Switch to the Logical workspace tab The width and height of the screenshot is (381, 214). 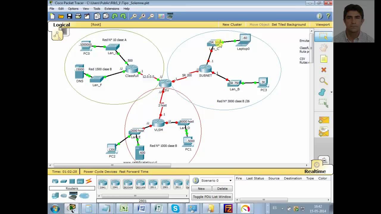[x=62, y=25]
